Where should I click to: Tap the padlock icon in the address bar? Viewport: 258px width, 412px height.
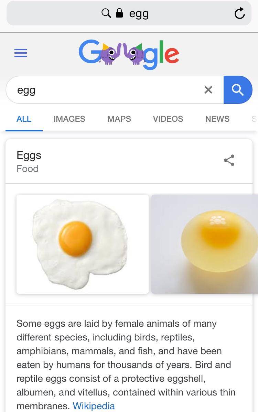[118, 13]
